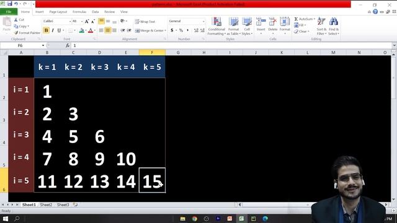
Task: Open the File tab
Action: pyautogui.click(x=9, y=12)
